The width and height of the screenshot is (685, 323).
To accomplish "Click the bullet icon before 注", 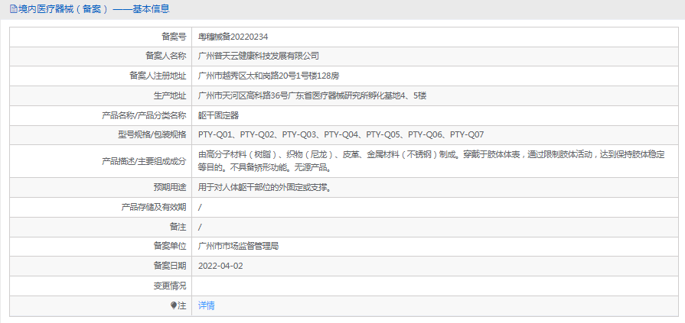I will click(174, 306).
